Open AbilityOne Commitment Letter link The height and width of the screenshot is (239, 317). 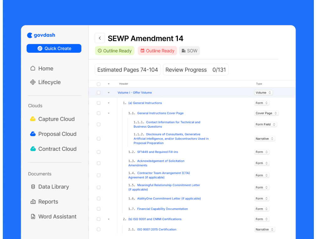pyautogui.click(x=169, y=199)
